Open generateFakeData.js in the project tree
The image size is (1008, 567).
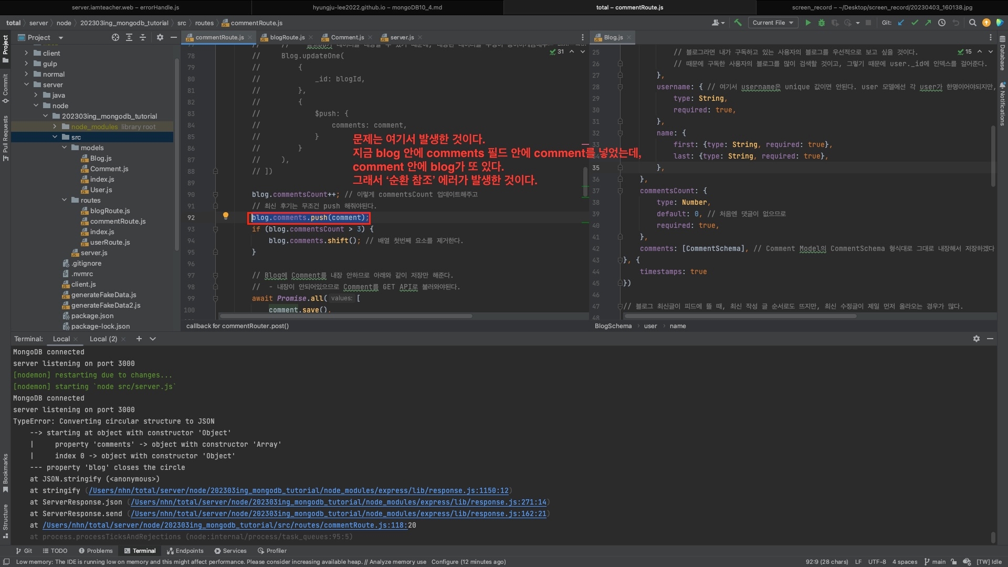click(x=103, y=295)
